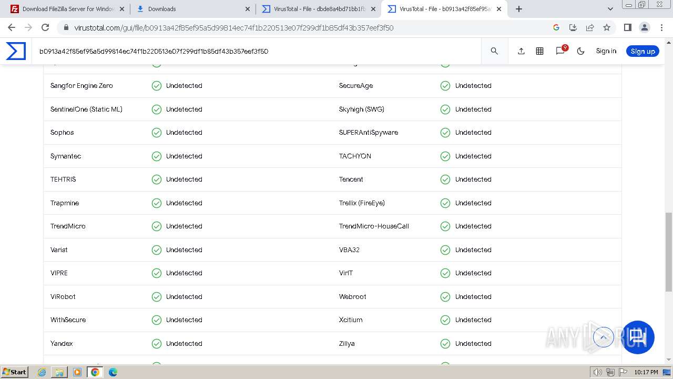Open the Windows Start menu
Viewport: 673px width, 379px height.
tap(14, 372)
